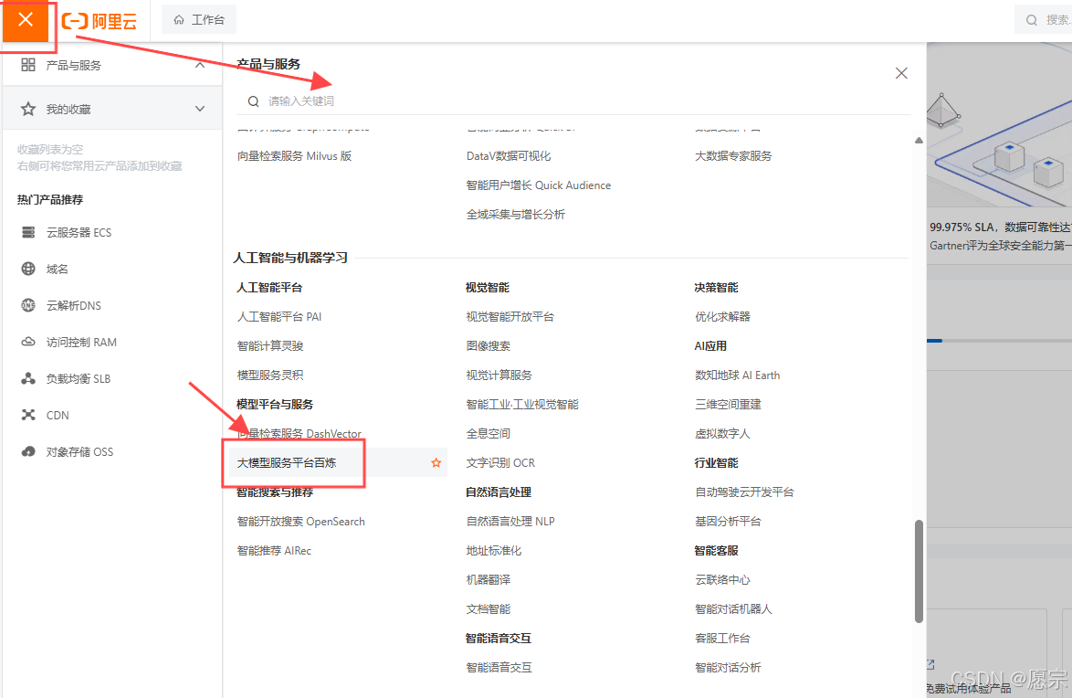Click the scrollbar up arrow in product panel
The height and width of the screenshot is (698, 1072).
click(919, 141)
